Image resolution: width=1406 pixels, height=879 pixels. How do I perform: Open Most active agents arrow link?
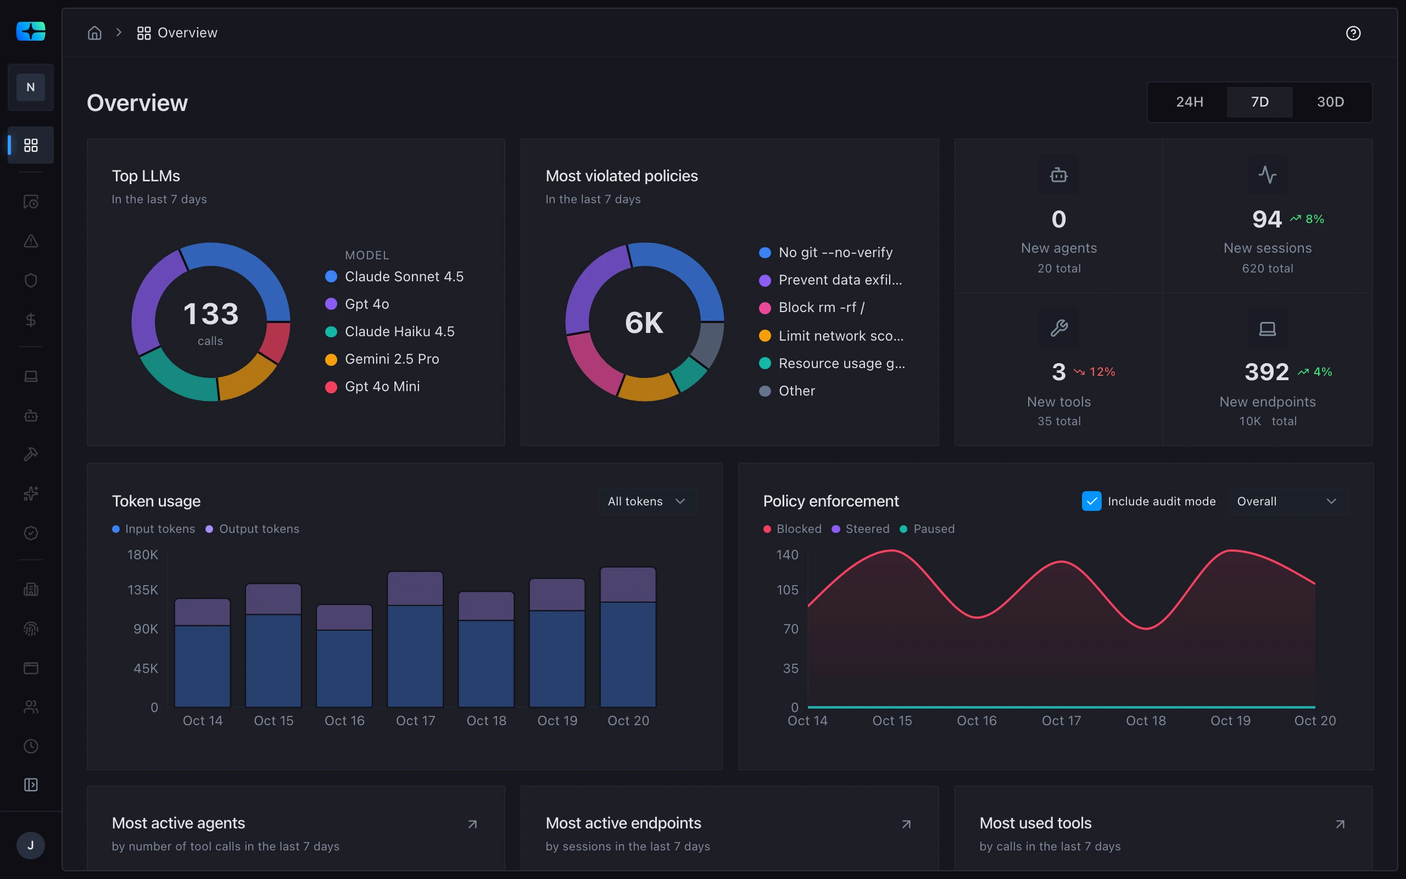click(472, 824)
